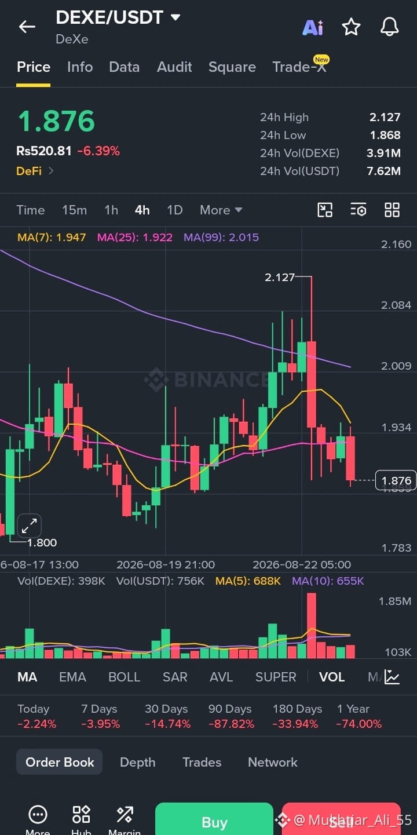Click the 24h High 2.127 value
Image resolution: width=417 pixels, height=835 pixels.
pos(385,117)
